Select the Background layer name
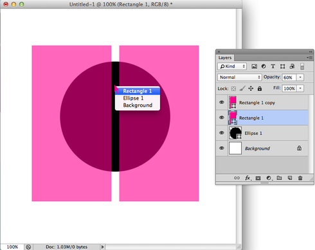Image resolution: width=315 pixels, height=250 pixels. pyautogui.click(x=257, y=148)
